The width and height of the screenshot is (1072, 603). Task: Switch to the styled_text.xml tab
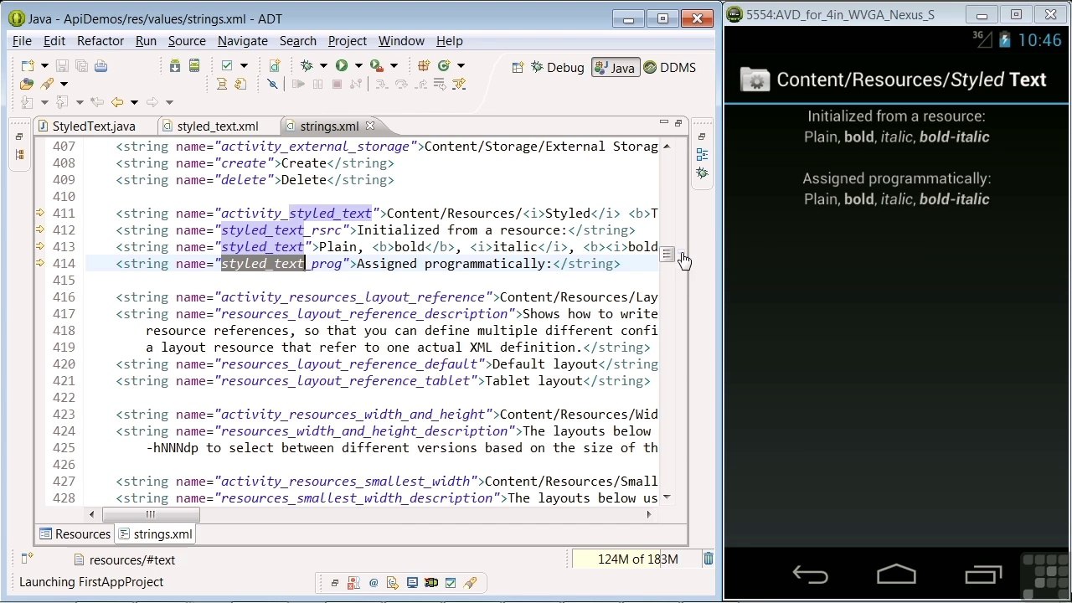209,126
